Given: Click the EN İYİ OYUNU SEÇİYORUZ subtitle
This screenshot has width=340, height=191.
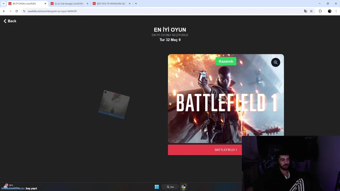Looking at the screenshot, I should click(170, 35).
